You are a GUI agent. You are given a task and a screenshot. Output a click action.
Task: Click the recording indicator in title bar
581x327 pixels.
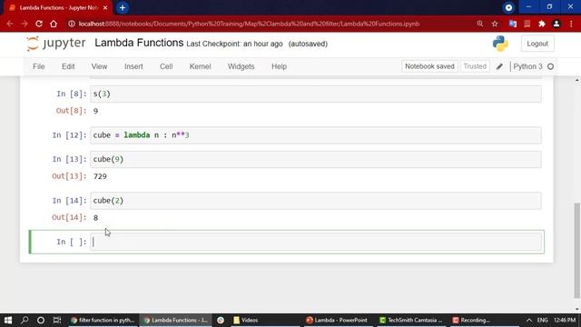[508, 7]
